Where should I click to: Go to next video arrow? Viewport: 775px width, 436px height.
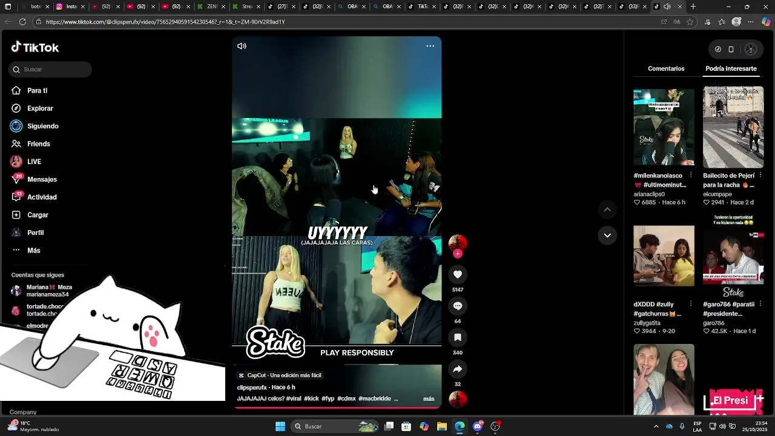[x=607, y=235]
